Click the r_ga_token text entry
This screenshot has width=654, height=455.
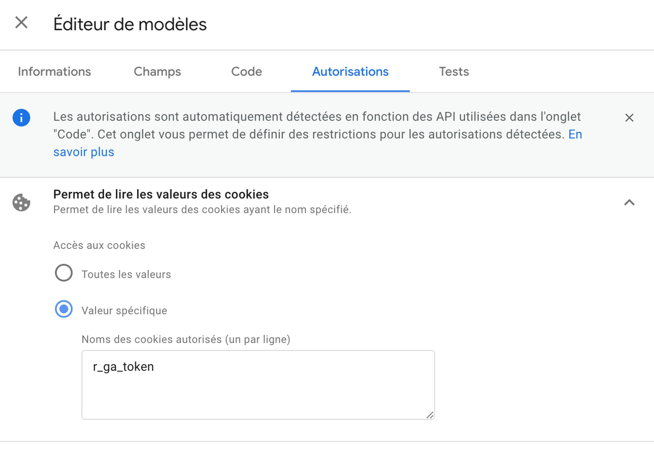123,367
